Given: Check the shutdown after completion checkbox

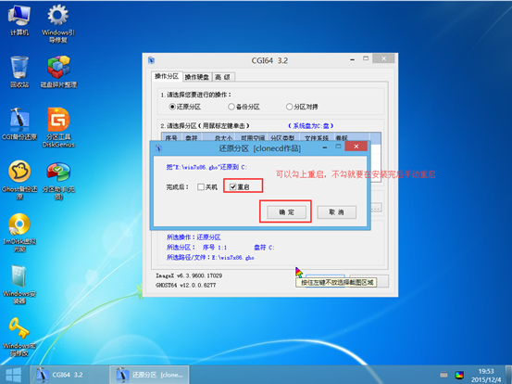Looking at the screenshot, I should coord(201,186).
